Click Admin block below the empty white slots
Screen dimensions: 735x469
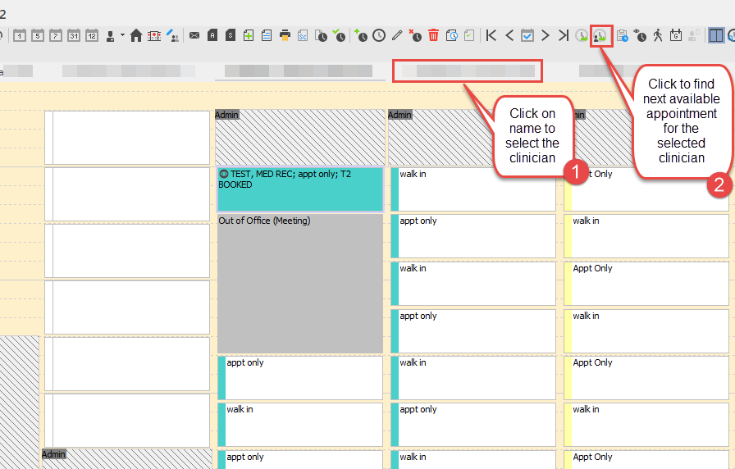[x=126, y=458]
